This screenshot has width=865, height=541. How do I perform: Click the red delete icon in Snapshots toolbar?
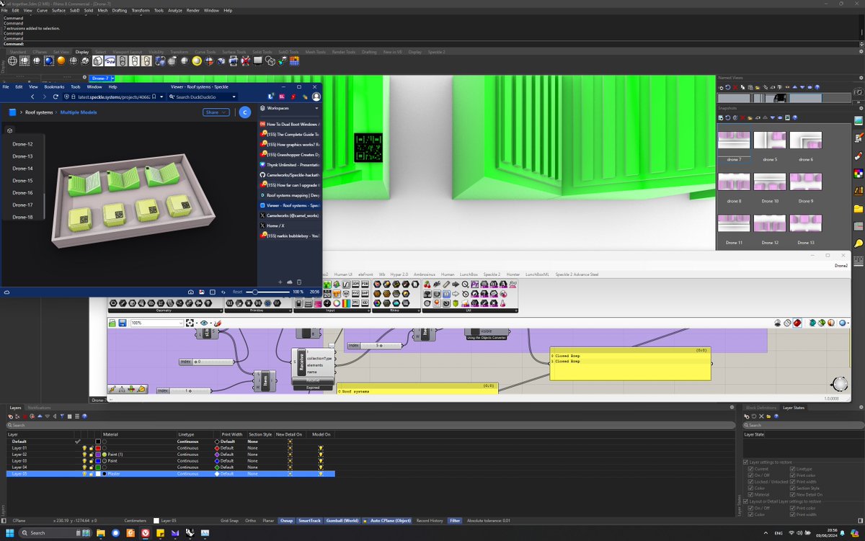pyautogui.click(x=742, y=117)
